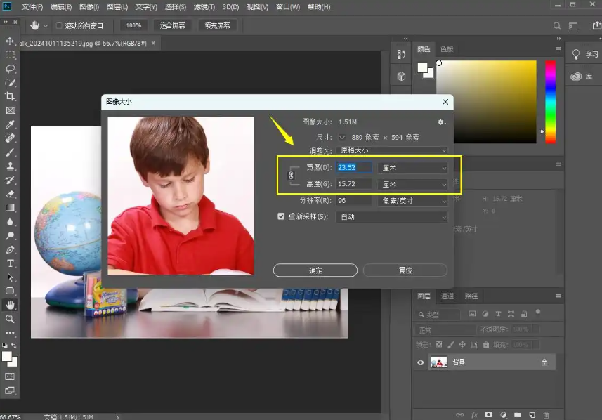The height and width of the screenshot is (420, 602).
Task: Select the Horizontal Type tool
Action: point(11,263)
